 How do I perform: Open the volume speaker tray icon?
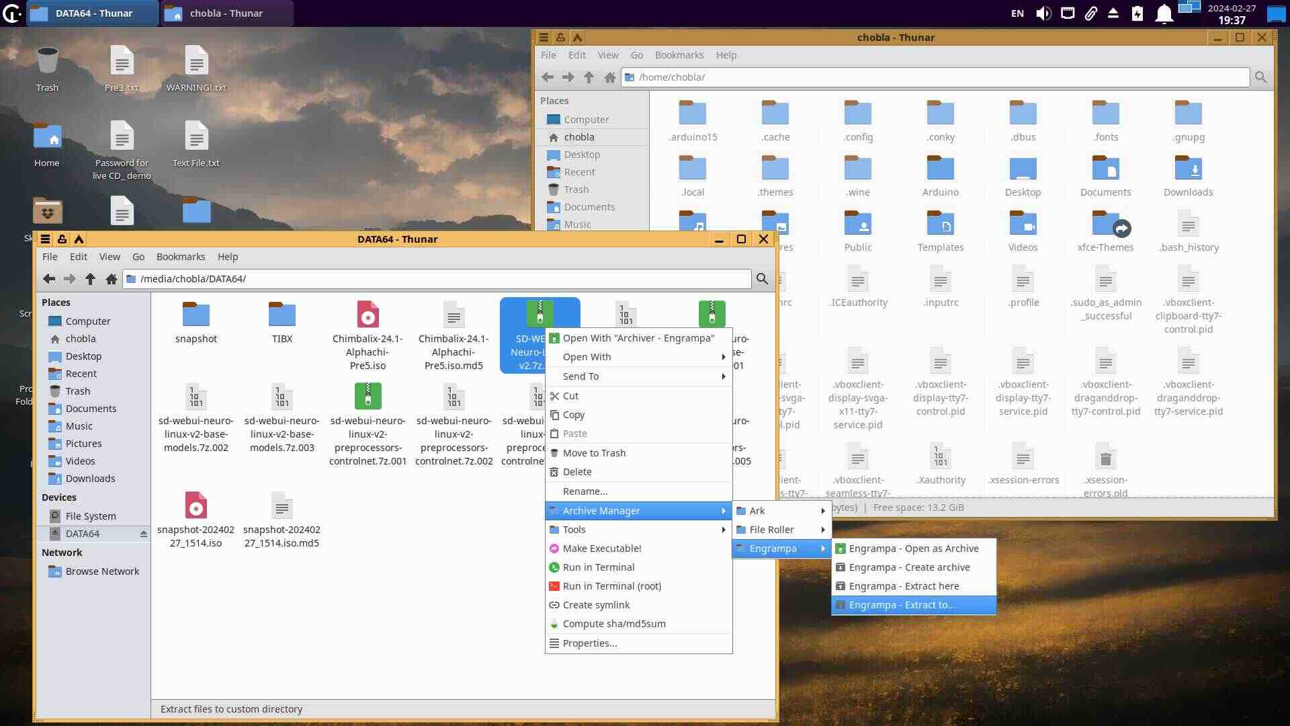(x=1043, y=13)
